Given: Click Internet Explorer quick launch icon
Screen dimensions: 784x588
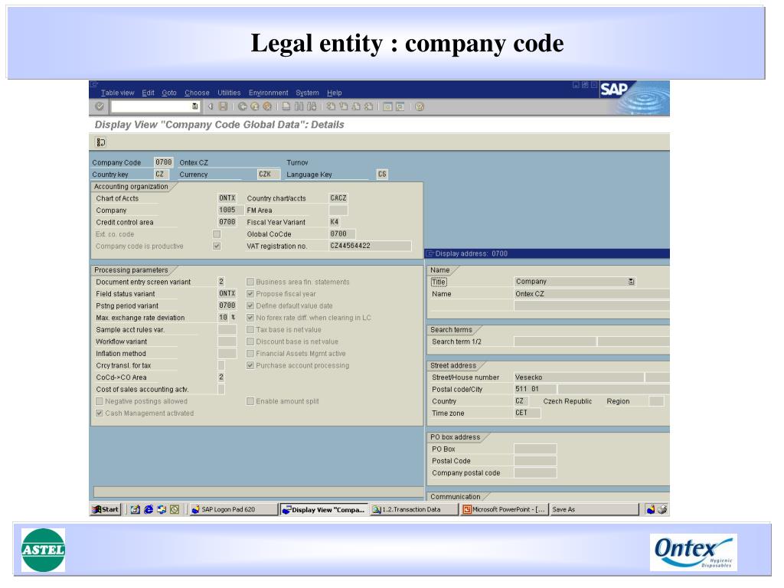Looking at the screenshot, I should pyautogui.click(x=149, y=509).
